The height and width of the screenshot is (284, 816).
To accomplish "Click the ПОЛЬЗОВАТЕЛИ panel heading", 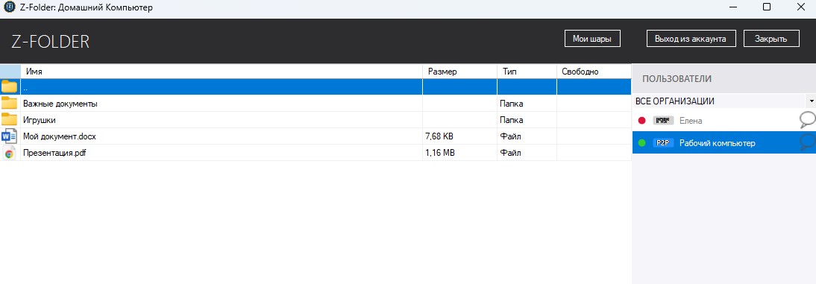I will [677, 78].
